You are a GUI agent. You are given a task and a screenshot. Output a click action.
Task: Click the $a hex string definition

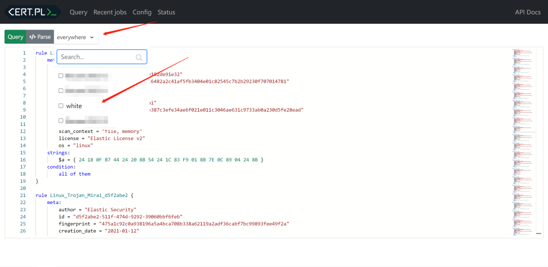coord(161,160)
